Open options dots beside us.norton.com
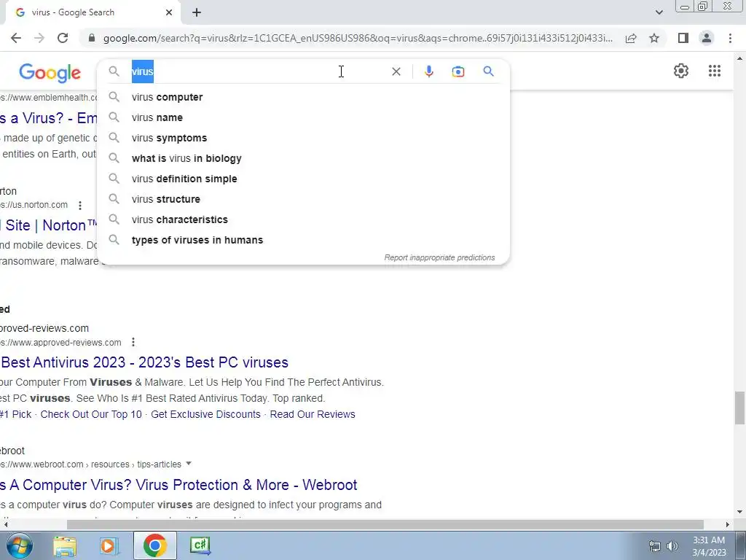This screenshot has height=560, width=746. [80, 205]
